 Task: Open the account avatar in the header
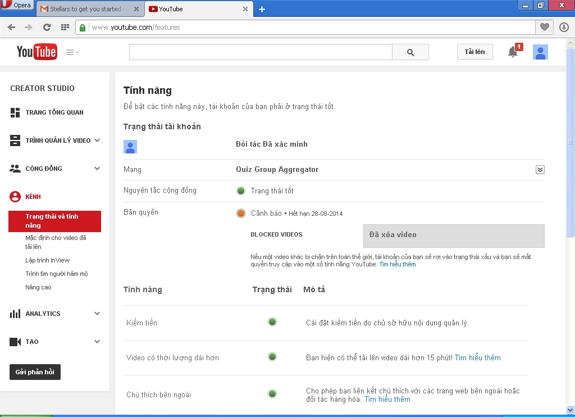pyautogui.click(x=540, y=52)
